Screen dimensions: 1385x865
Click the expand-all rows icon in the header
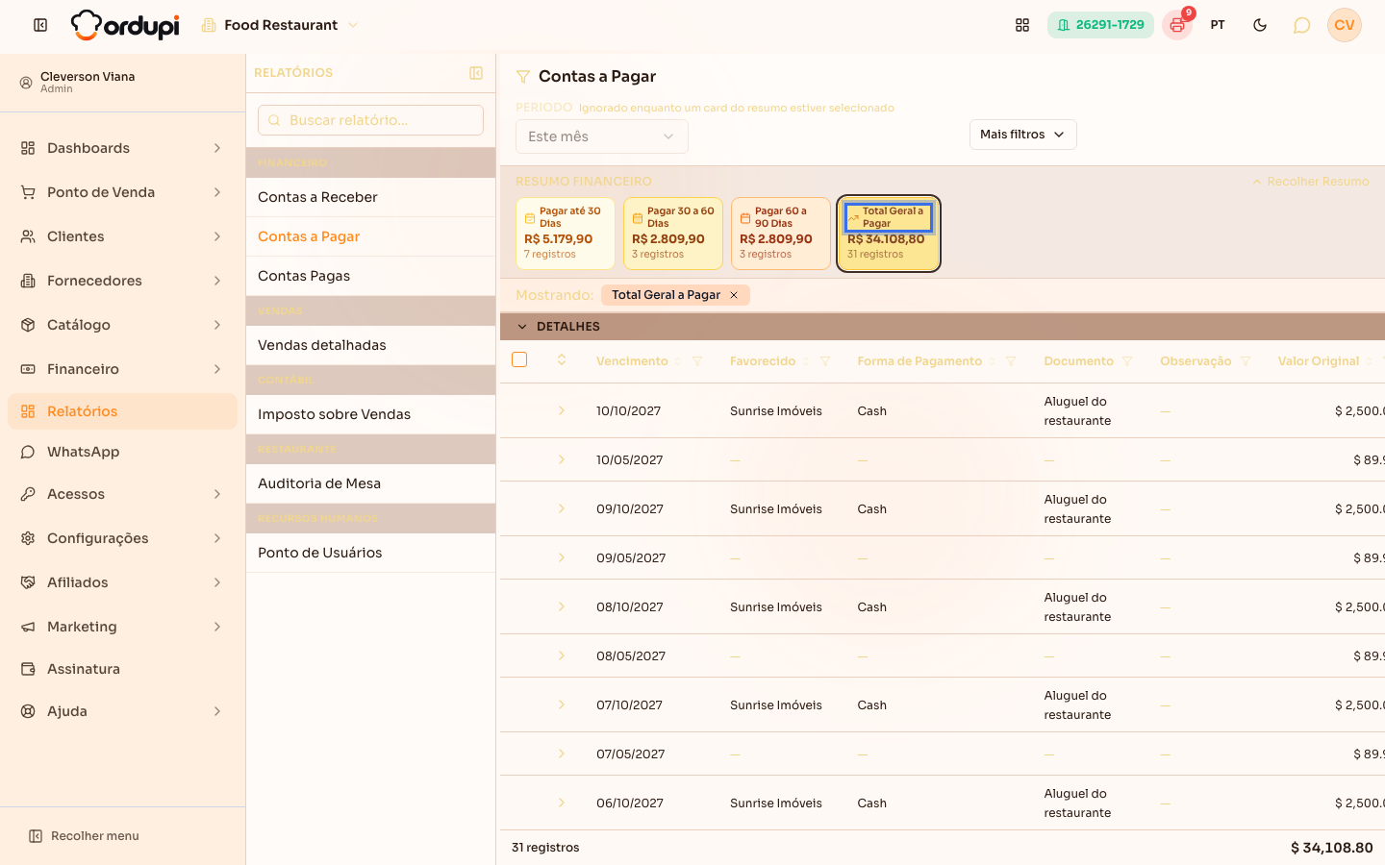[562, 360]
